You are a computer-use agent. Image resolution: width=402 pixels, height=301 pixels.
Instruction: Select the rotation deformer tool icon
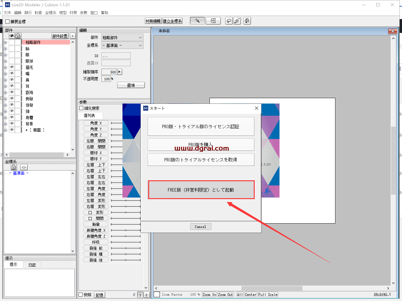point(237,21)
